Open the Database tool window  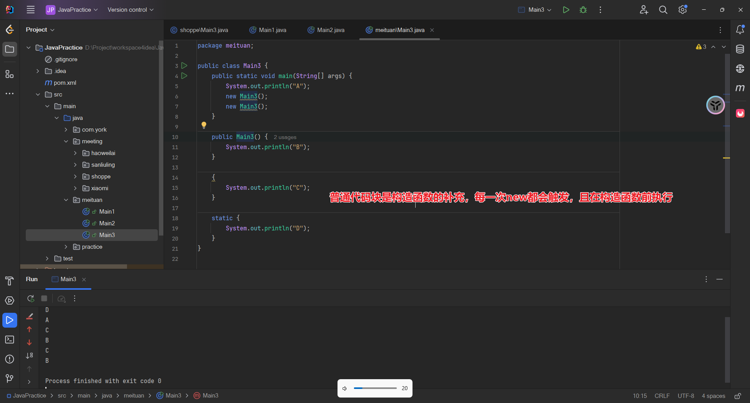(x=740, y=49)
